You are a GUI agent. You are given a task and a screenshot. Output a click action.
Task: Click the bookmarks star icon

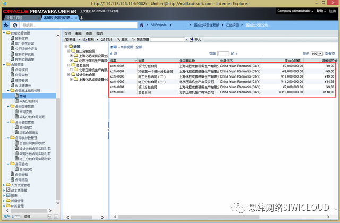(6, 25)
